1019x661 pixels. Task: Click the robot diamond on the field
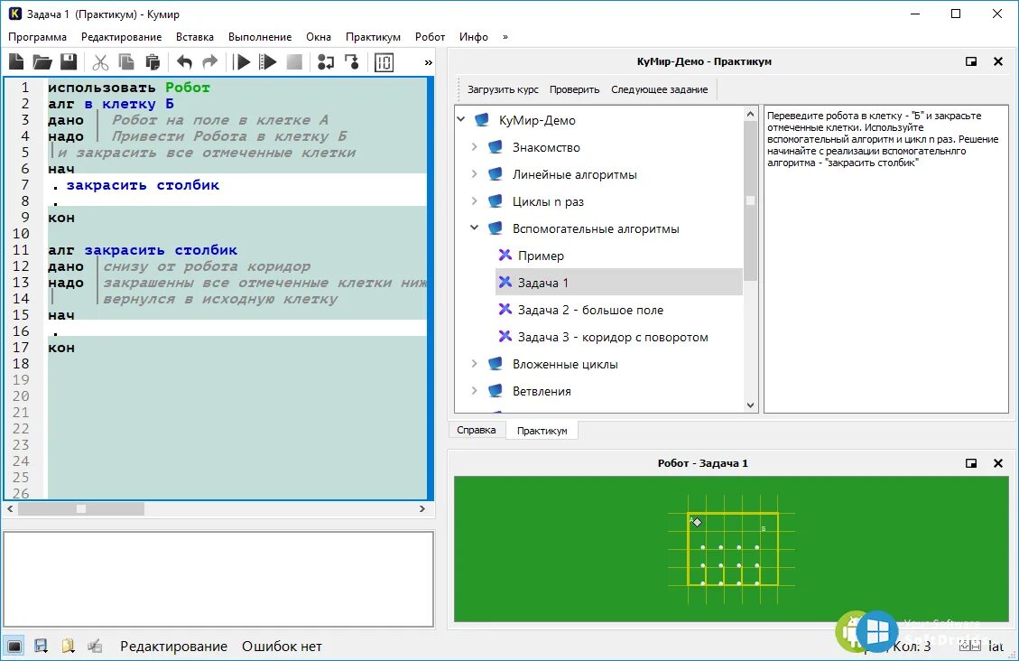697,522
